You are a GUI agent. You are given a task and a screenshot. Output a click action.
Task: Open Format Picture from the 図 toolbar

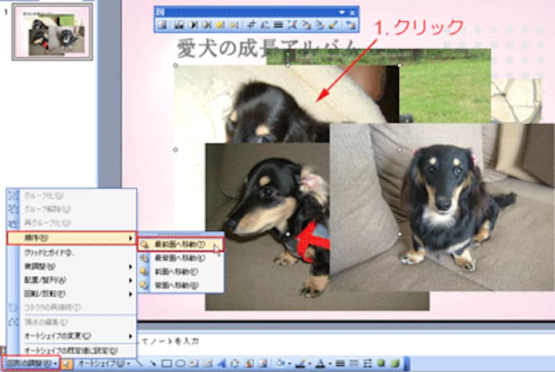click(320, 25)
